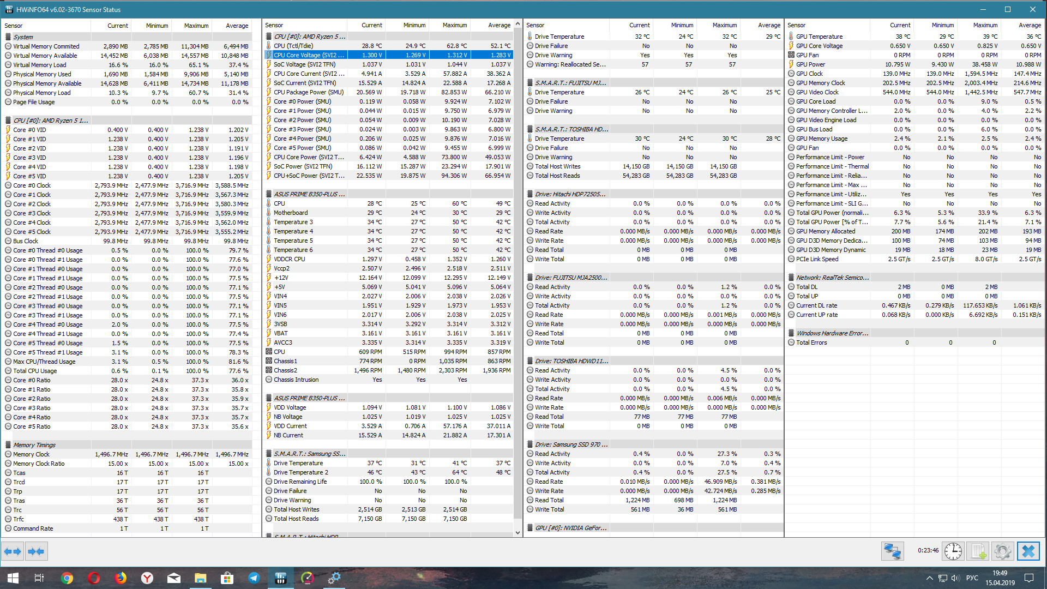Select CPU Core Voltage (SVI2) row
This screenshot has height=589, width=1047.
[309, 55]
